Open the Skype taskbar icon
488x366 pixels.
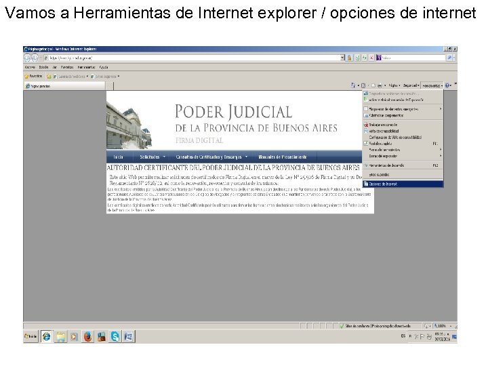click(x=115, y=336)
